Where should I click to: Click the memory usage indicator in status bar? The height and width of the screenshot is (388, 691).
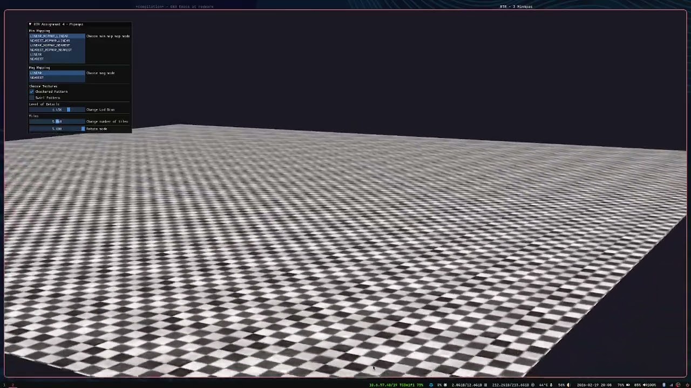[470, 385]
